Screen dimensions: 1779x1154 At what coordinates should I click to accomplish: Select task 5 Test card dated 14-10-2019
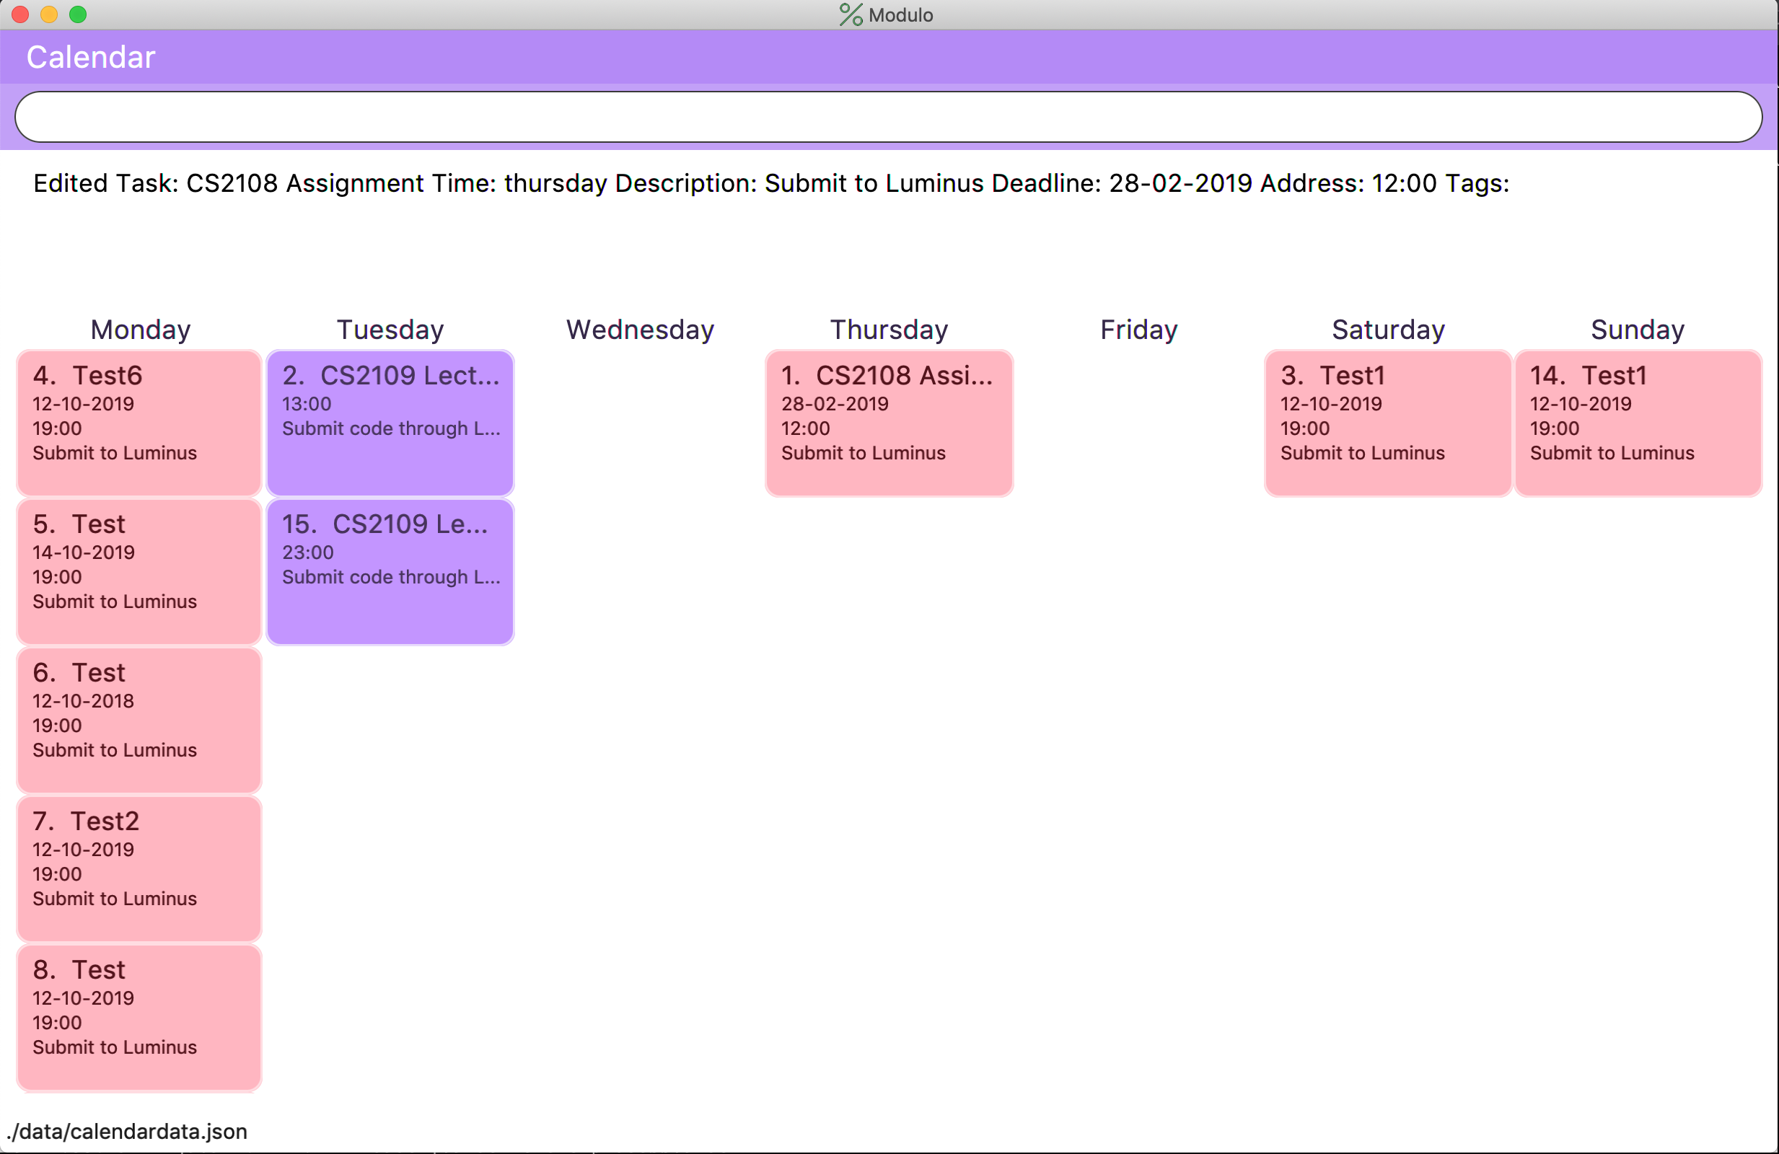point(139,571)
